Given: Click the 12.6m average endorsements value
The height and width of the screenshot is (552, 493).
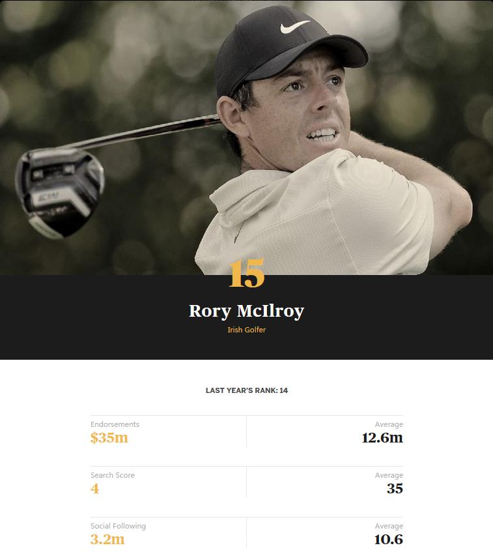Looking at the screenshot, I should [382, 438].
